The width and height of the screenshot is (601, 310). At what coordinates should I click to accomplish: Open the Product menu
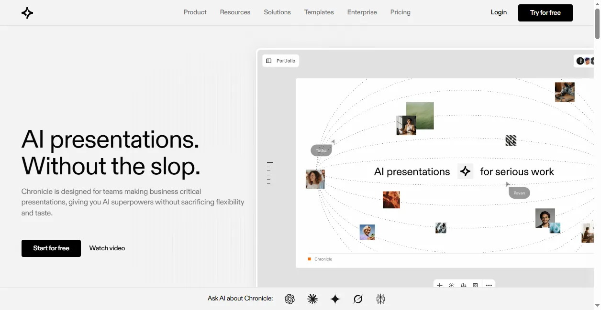pos(195,12)
